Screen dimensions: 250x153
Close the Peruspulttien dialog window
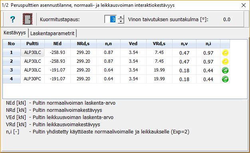pyautogui.click(x=244, y=5)
